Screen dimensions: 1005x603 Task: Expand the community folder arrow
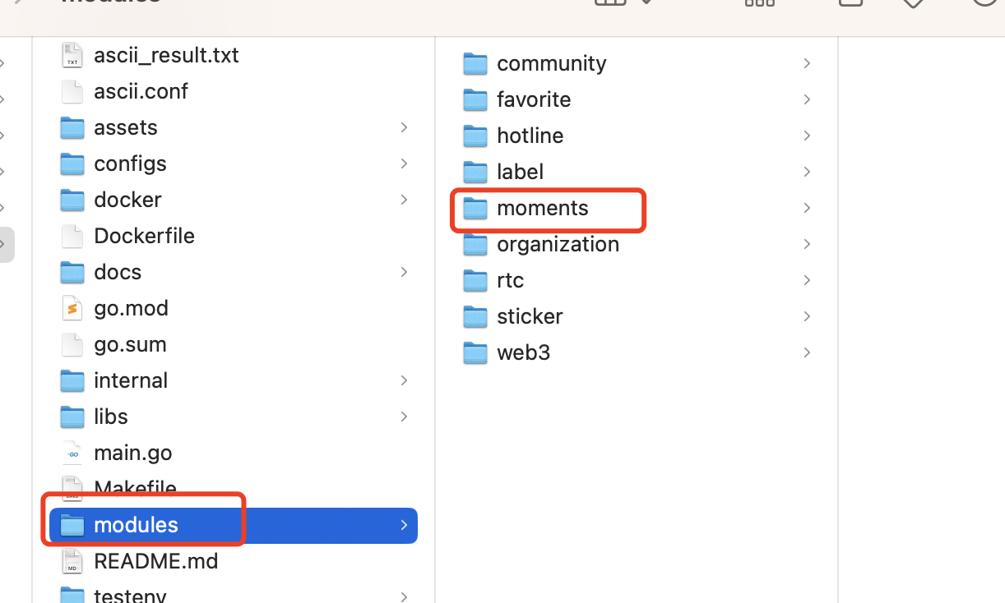point(807,63)
